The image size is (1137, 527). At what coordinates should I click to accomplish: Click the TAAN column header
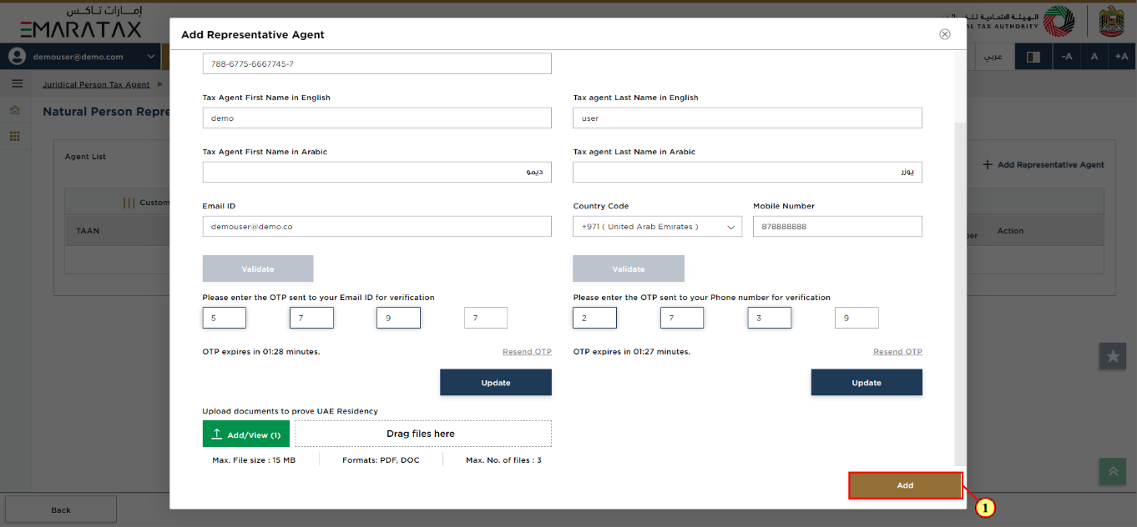[x=88, y=231]
